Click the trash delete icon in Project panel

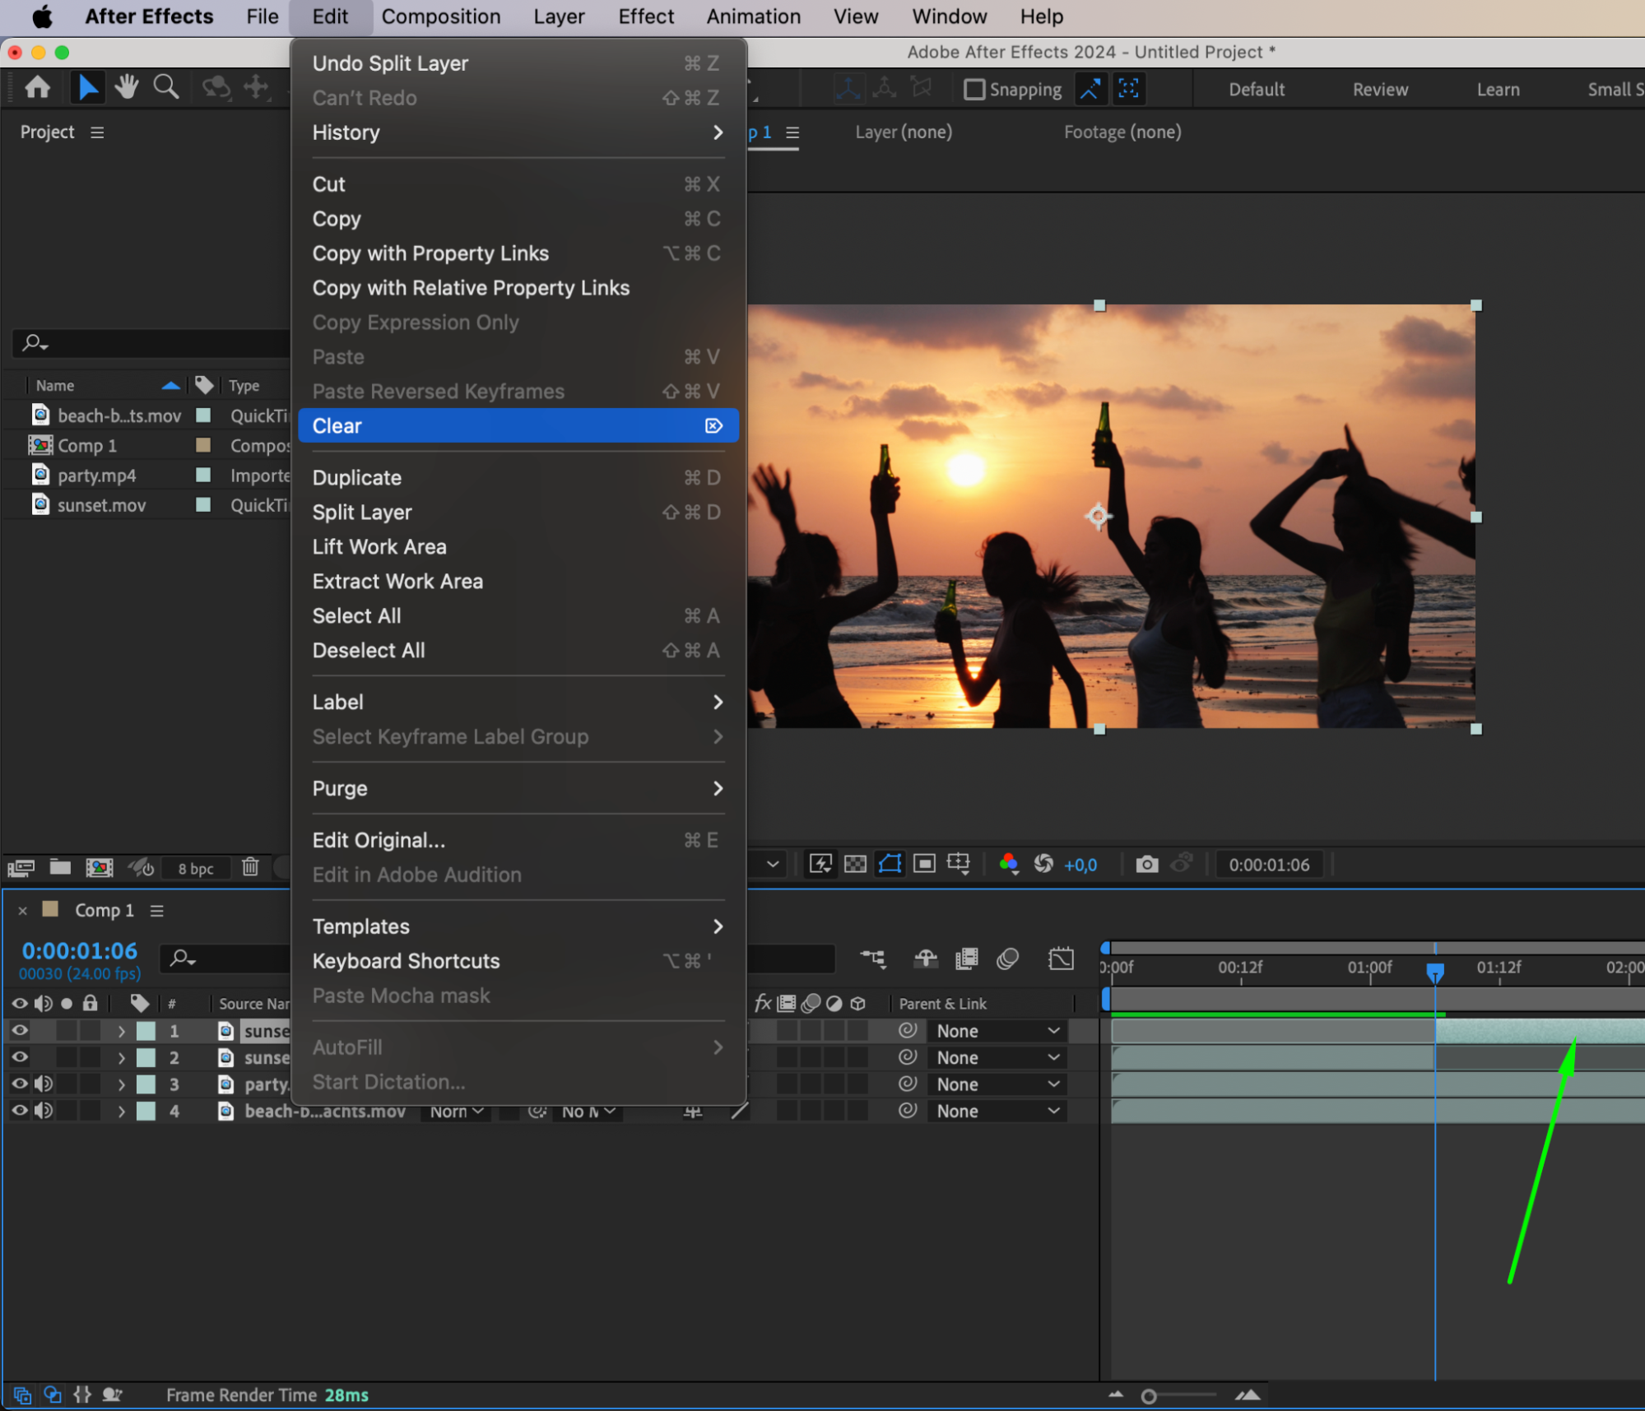coord(250,867)
